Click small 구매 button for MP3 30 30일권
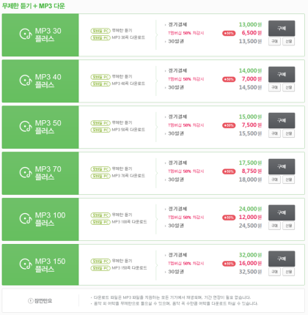Image resolution: width=308 pixels, height=315 pixels. 274,41
